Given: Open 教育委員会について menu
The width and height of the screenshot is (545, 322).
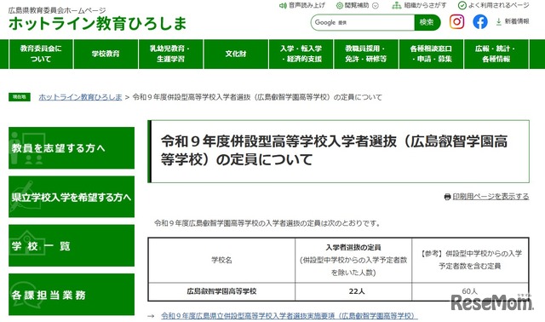Looking at the screenshot, I should pos(41,54).
